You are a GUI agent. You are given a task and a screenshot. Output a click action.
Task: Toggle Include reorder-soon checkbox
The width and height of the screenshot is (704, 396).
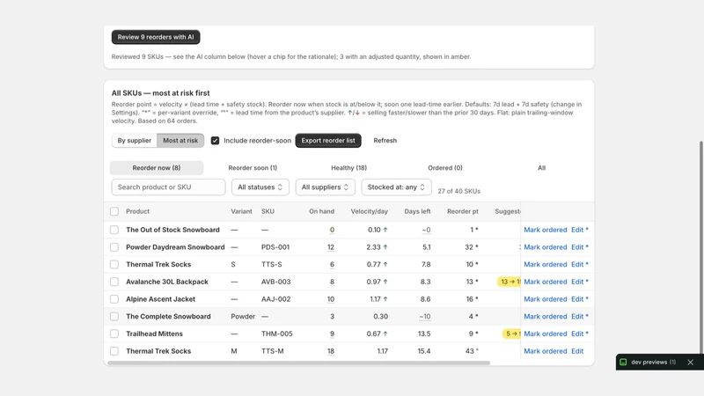click(x=215, y=141)
